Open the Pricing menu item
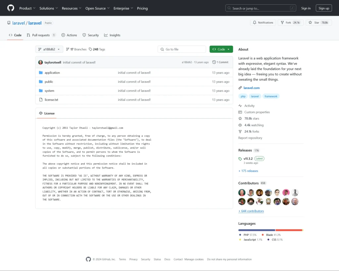339x271 pixels. coord(142,8)
